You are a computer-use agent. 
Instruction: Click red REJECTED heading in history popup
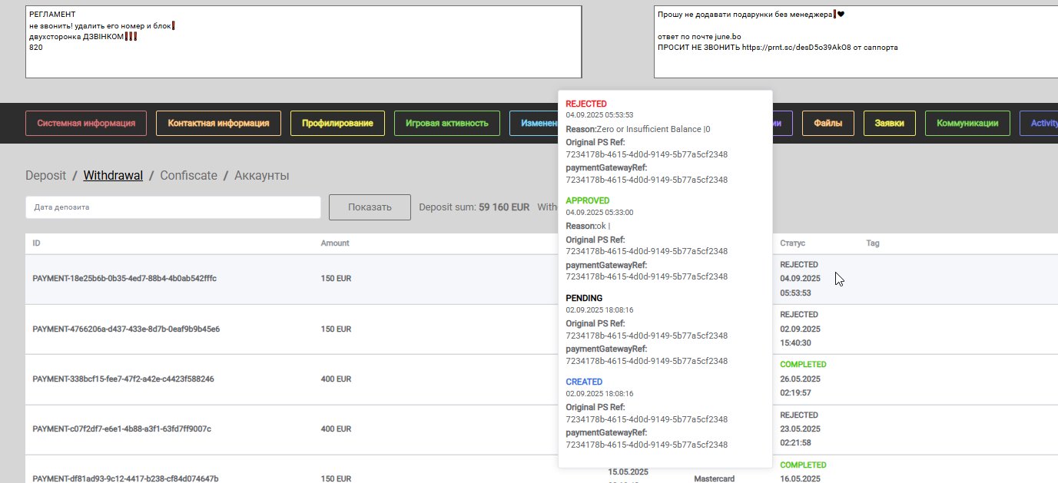pyautogui.click(x=586, y=104)
